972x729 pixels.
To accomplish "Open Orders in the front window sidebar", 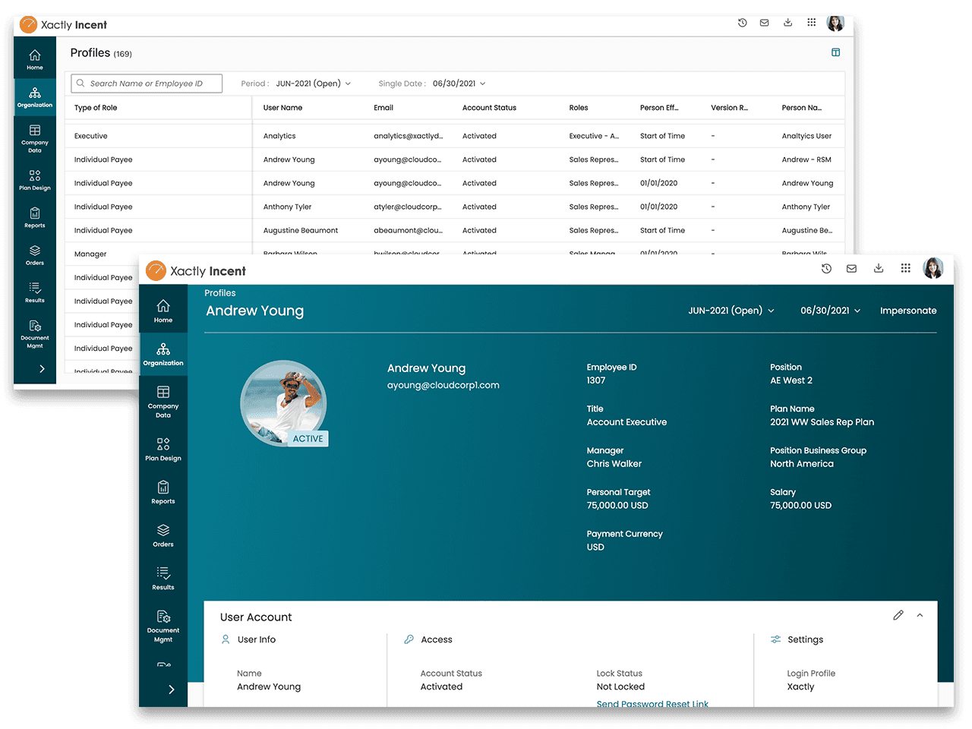I will (163, 535).
